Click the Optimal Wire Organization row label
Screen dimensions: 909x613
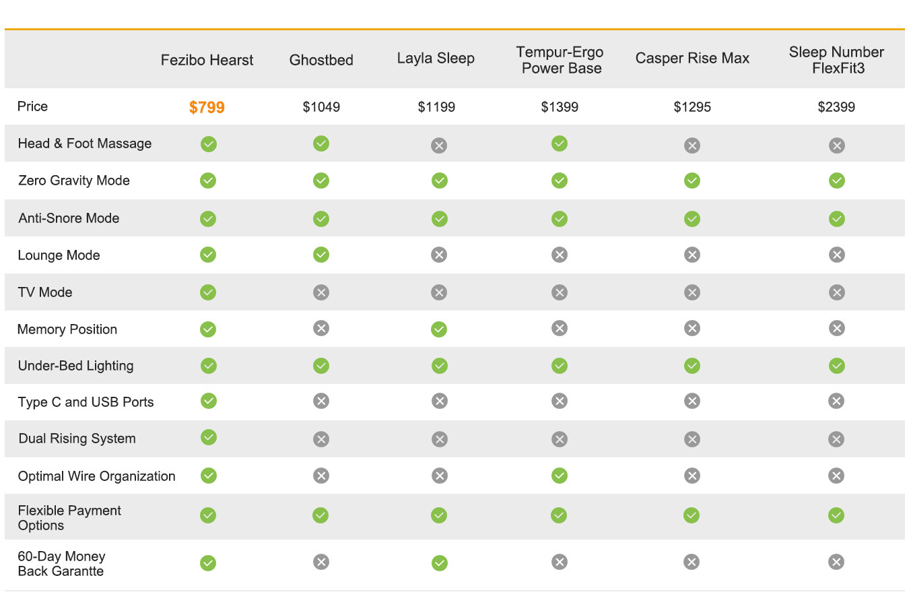(x=96, y=476)
